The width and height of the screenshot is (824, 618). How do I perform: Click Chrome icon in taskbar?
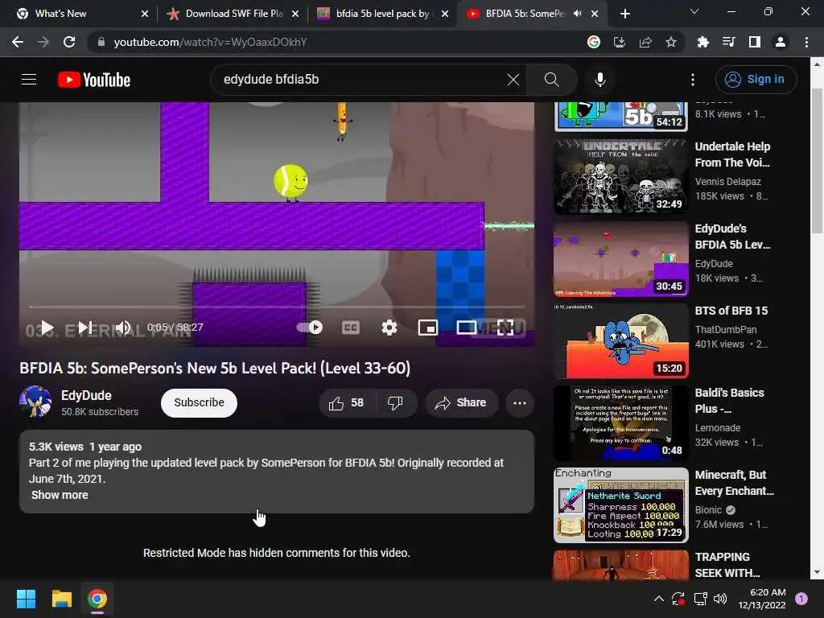[97, 599]
